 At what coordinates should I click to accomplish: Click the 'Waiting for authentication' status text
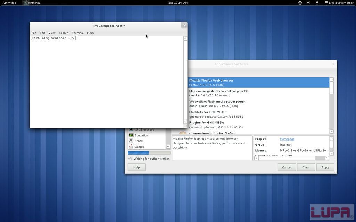[152, 159]
